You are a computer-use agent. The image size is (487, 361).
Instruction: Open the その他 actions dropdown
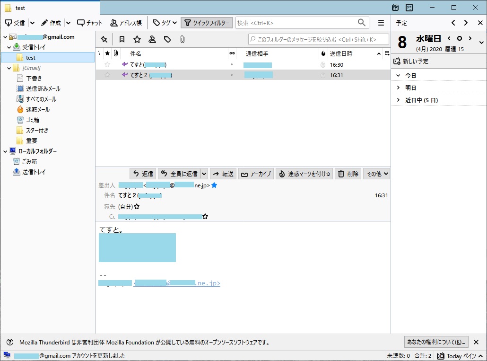pyautogui.click(x=376, y=174)
